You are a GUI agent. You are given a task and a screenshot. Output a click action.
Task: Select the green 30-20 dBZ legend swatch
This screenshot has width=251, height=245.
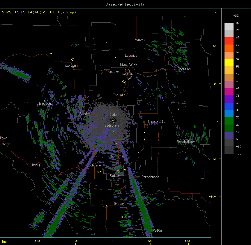tap(229, 121)
